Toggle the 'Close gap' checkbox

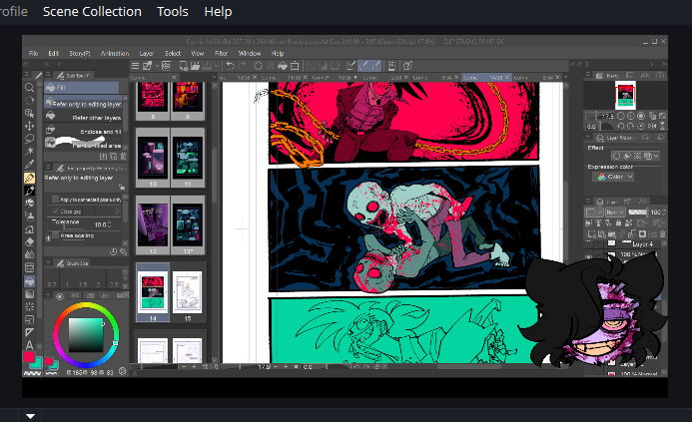click(x=54, y=211)
